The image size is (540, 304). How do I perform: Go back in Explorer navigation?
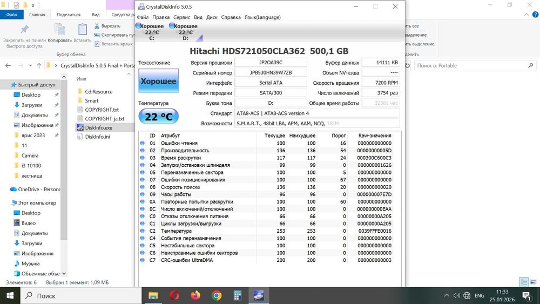click(x=8, y=65)
